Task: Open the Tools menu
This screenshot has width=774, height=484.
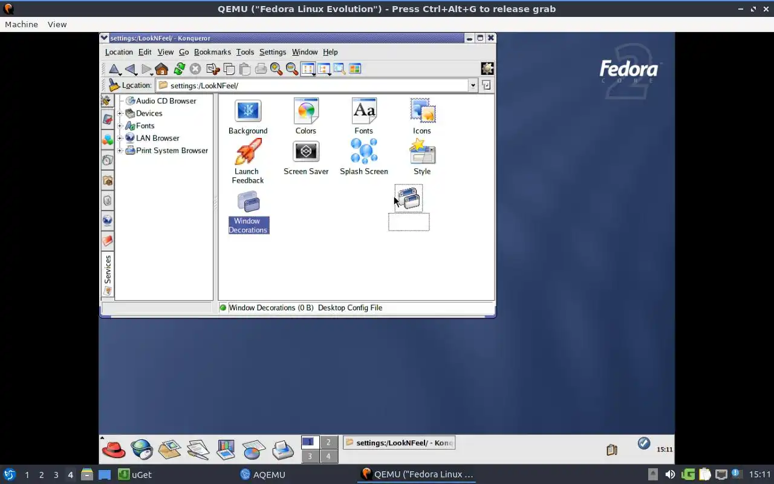Action: click(x=245, y=52)
